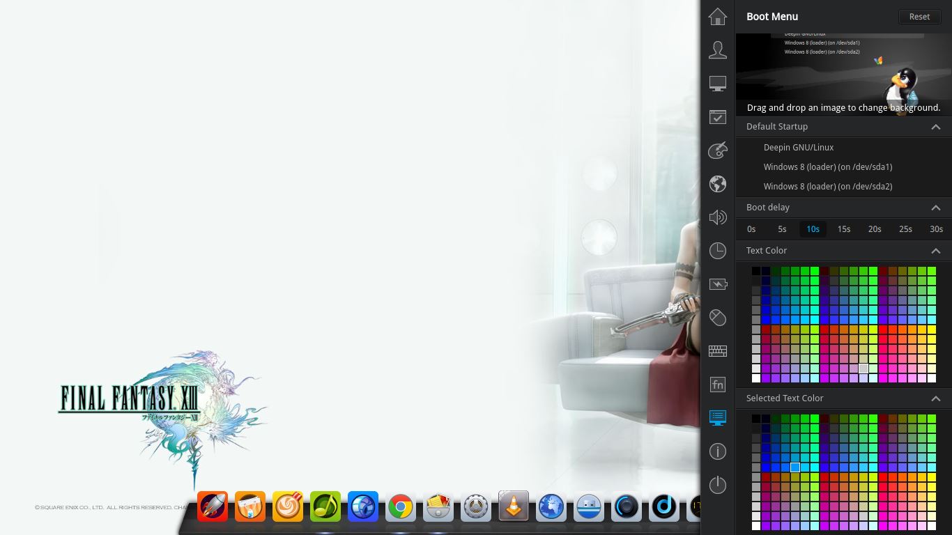
Task: Collapse the Text Color section
Action: click(x=936, y=251)
